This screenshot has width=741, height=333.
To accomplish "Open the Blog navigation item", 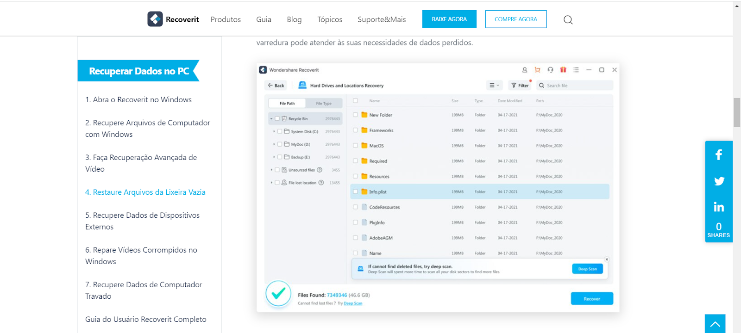I will point(294,19).
